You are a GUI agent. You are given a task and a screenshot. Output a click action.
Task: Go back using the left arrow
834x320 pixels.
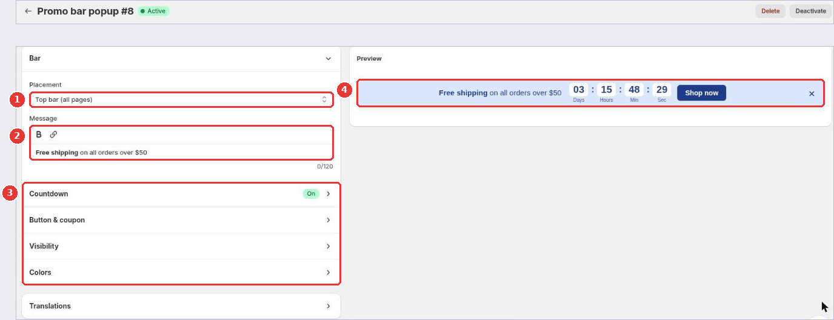28,11
